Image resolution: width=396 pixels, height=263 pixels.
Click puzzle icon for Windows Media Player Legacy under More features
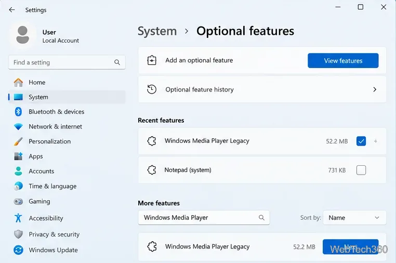point(152,246)
